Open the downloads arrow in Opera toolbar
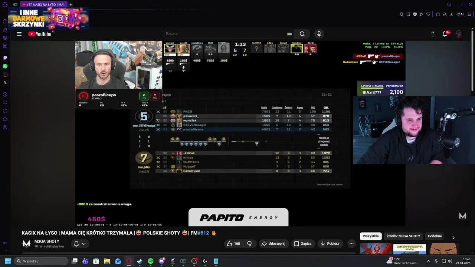The width and height of the screenshot is (475, 267). click(x=451, y=14)
